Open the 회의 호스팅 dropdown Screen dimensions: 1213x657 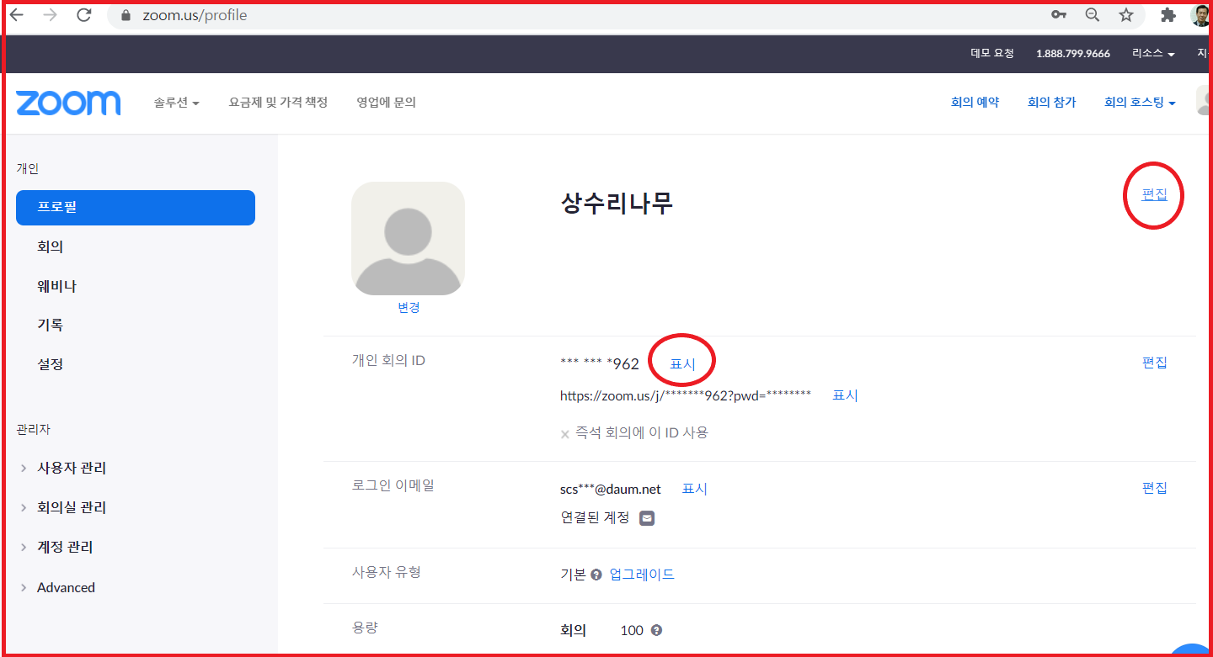click(x=1140, y=103)
